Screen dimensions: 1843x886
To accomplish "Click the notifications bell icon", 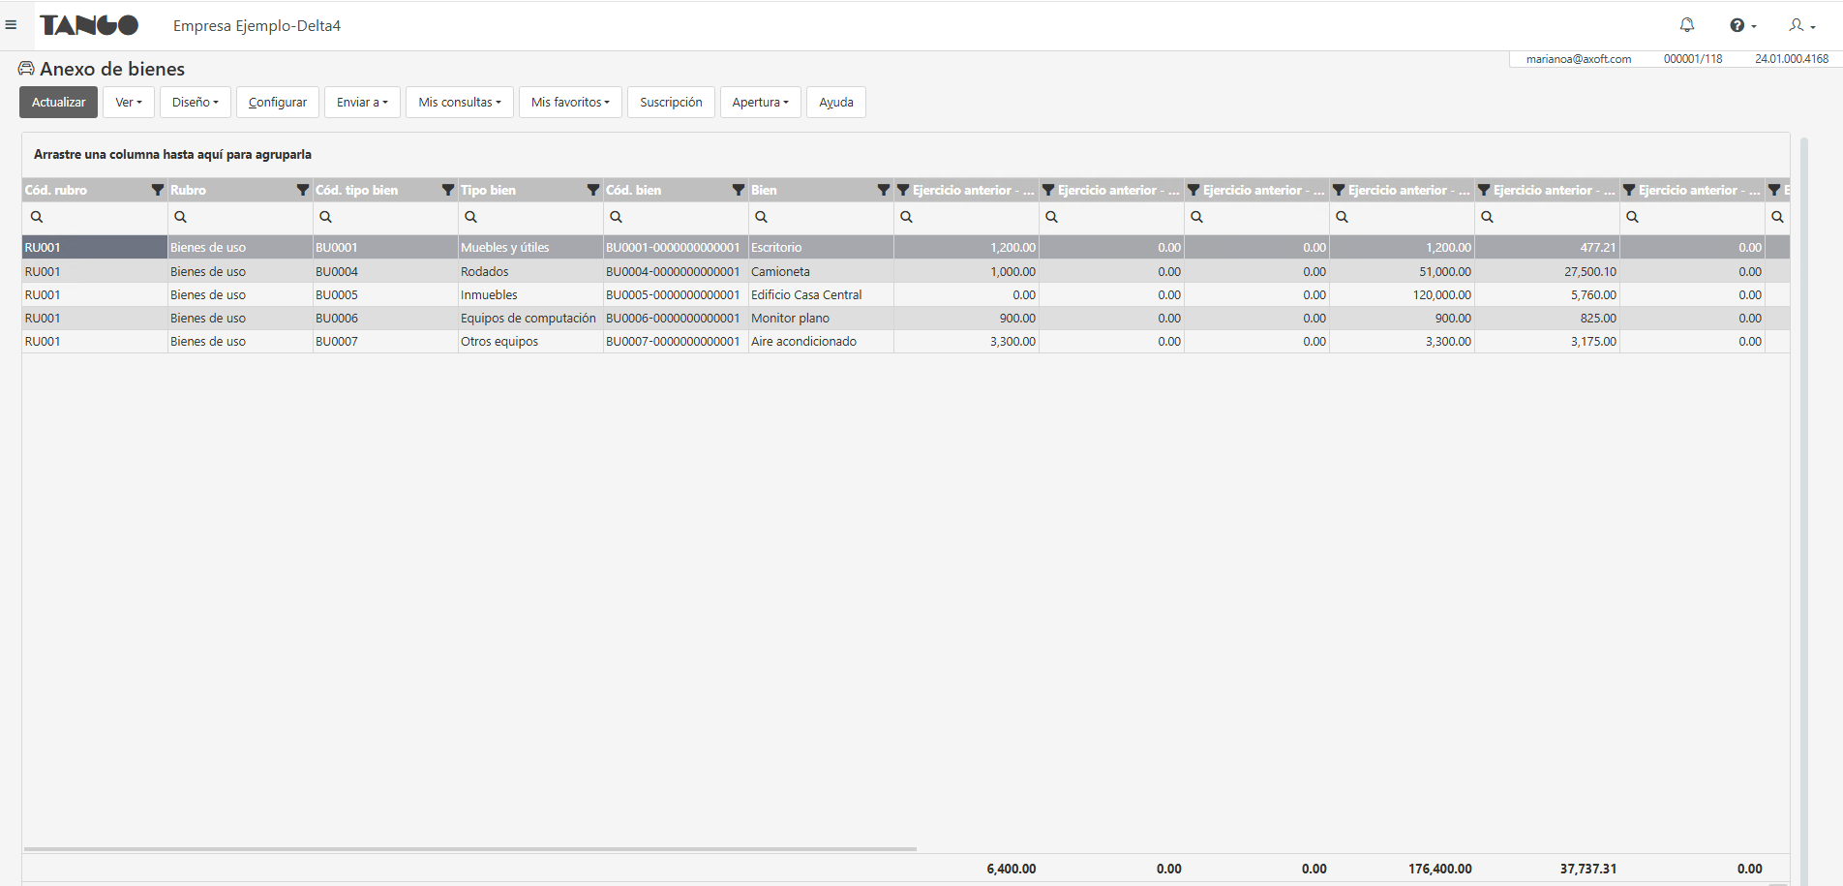I will (x=1686, y=25).
